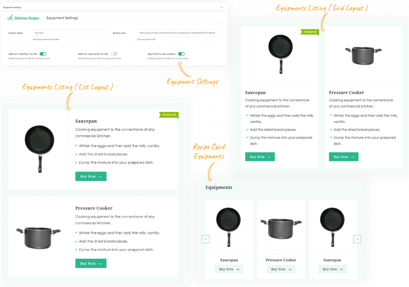Toggle the Add rel='nofollow' to link switch

click(x=43, y=54)
